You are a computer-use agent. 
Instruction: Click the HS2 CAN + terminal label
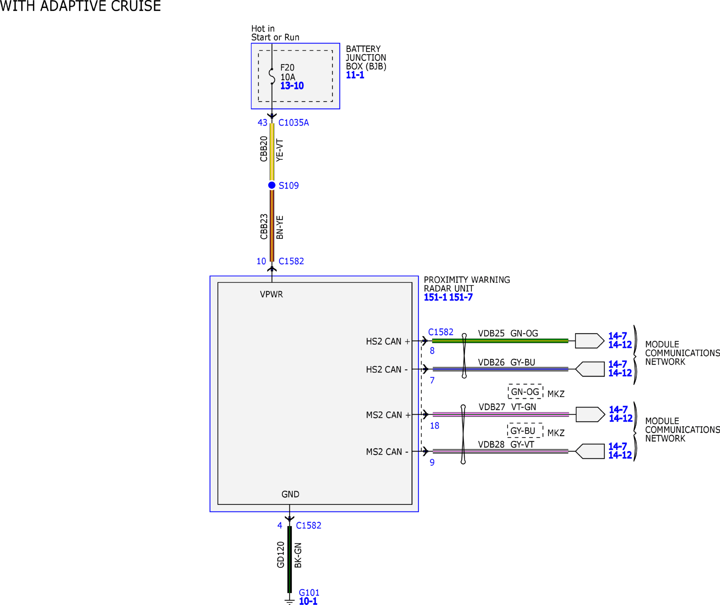[388, 342]
